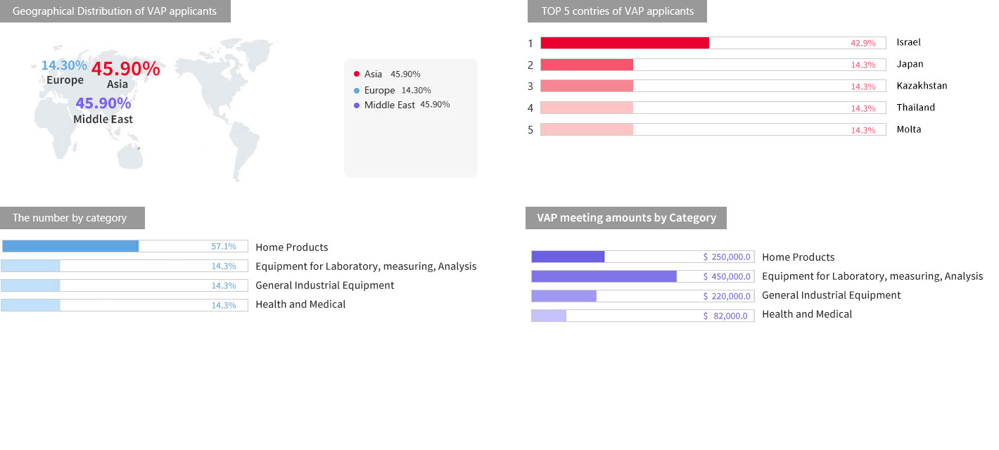Click the Molta country label

(x=908, y=129)
